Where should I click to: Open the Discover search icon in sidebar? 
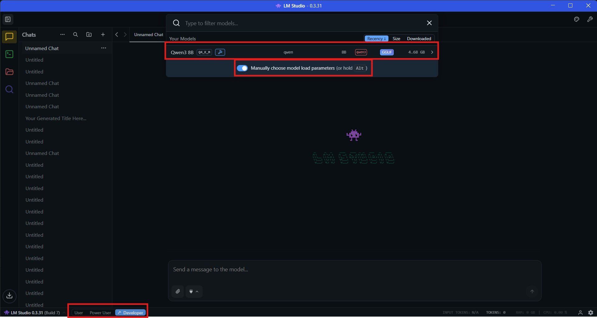(9, 90)
